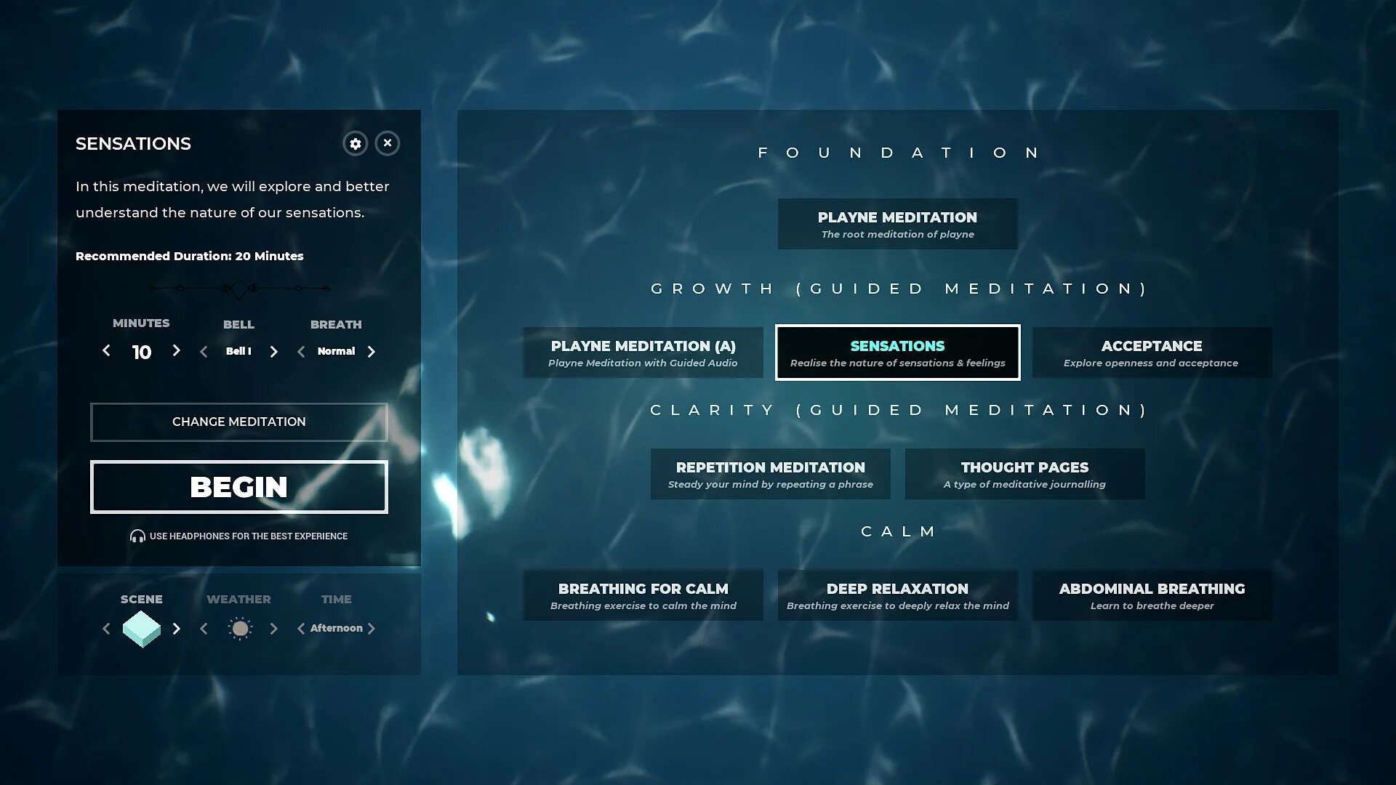Select the Thought Pages clarity tile
1396x785 pixels.
coord(1024,473)
